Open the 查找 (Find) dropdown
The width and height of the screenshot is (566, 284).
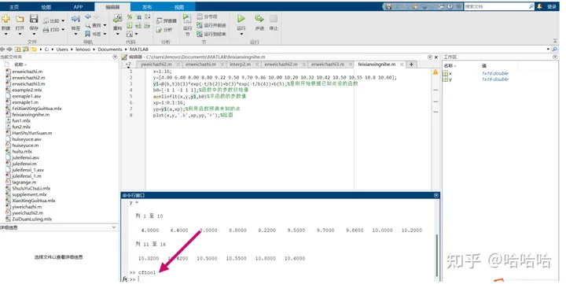click(105, 25)
